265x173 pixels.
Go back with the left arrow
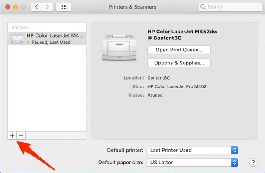36,7
